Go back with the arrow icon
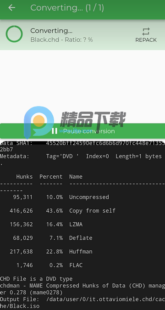 (11, 7)
